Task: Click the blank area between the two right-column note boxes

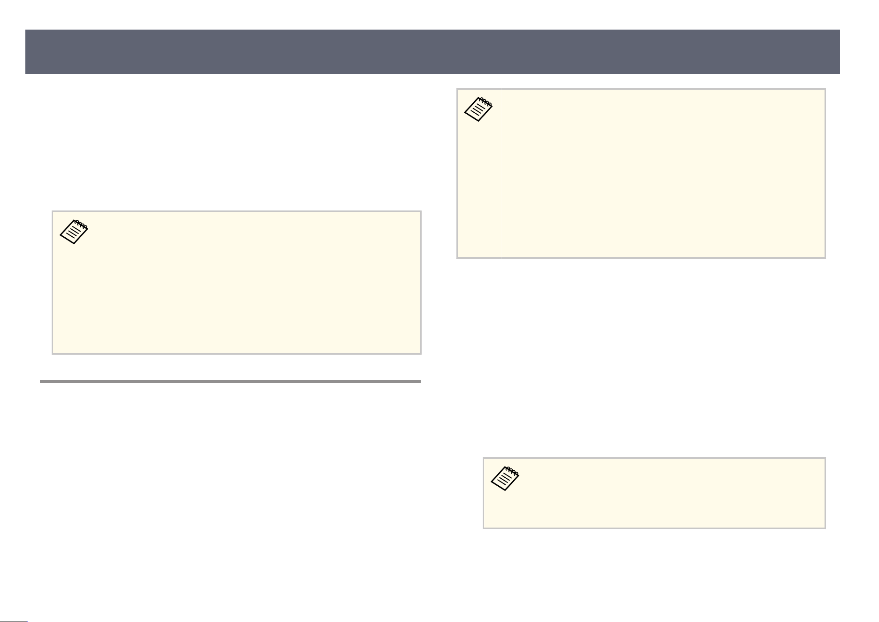Action: 641,357
